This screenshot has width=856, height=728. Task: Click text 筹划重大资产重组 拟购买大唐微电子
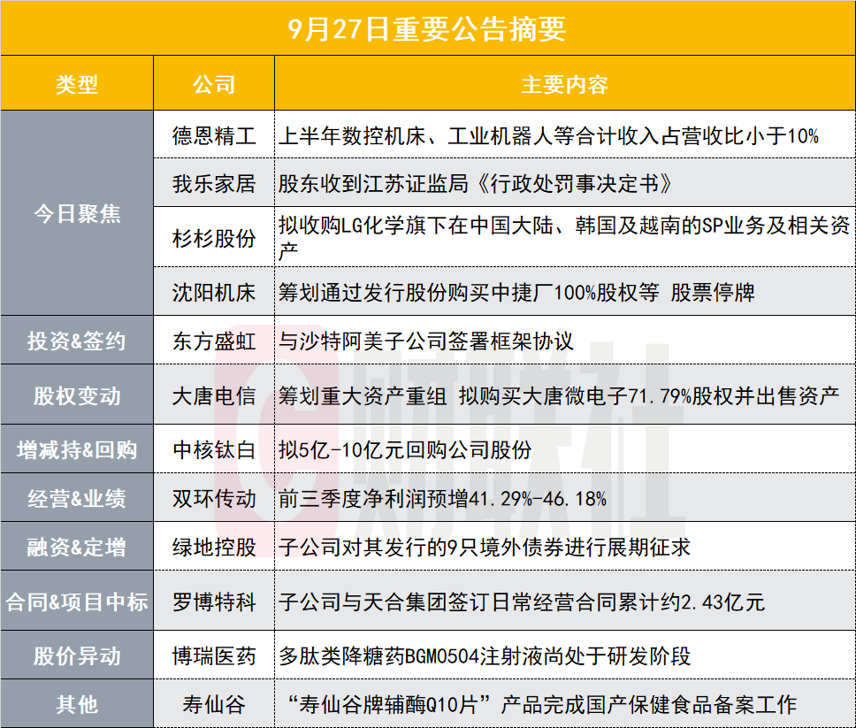tap(453, 395)
